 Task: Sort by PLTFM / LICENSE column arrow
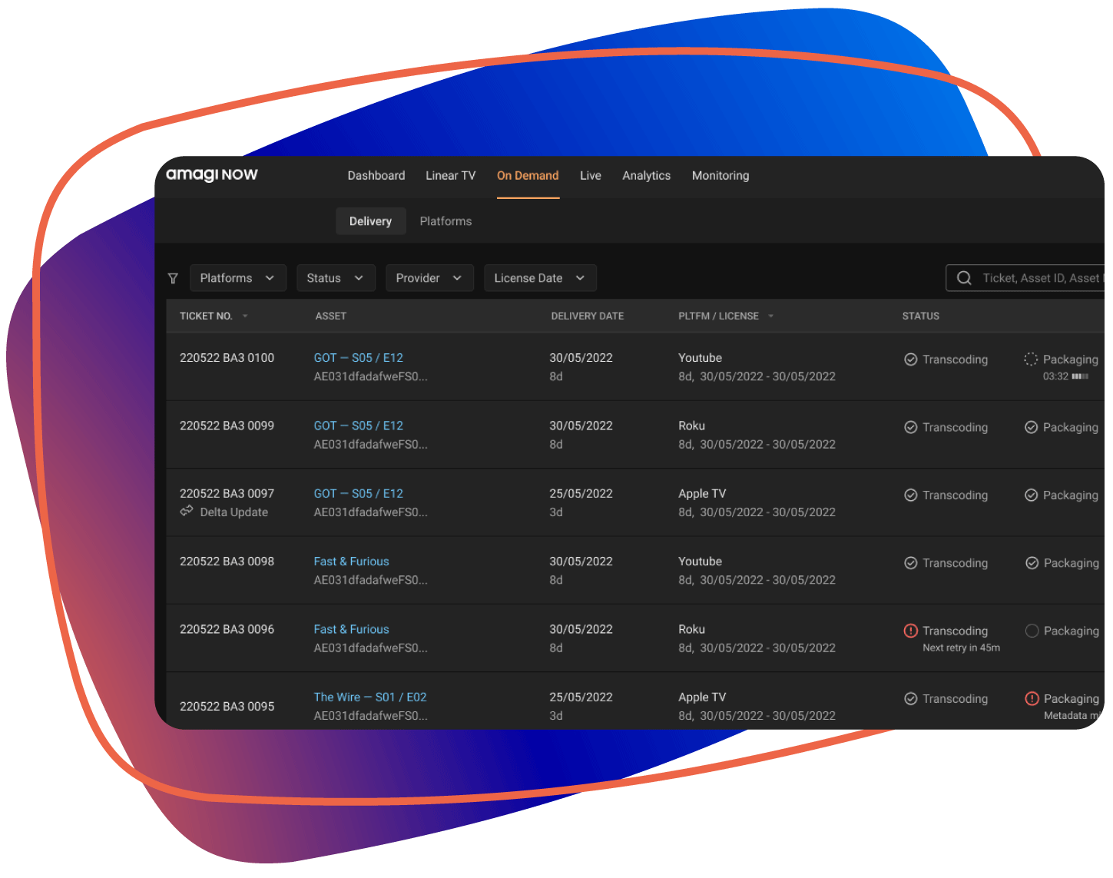[770, 316]
